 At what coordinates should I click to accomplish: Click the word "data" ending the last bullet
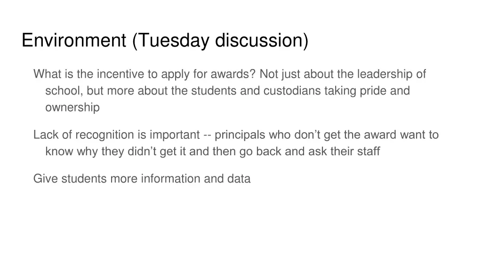click(239, 179)
